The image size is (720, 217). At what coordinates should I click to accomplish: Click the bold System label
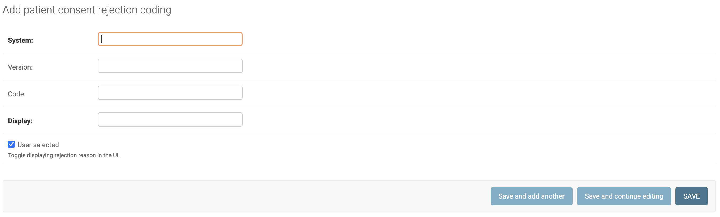point(20,40)
